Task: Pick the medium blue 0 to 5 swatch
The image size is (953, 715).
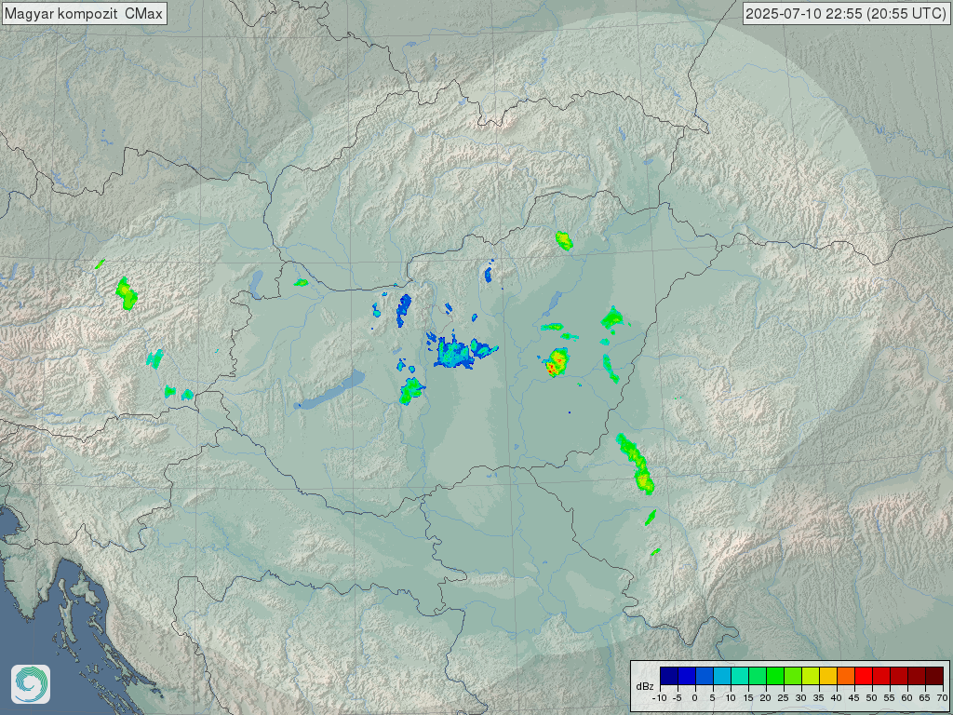Action: [705, 676]
